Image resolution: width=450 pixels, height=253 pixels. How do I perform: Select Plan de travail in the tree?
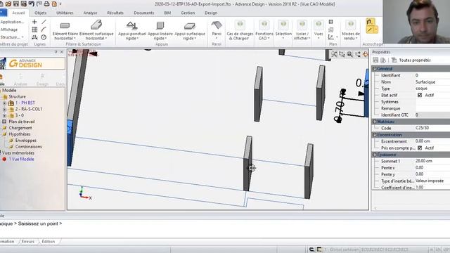tap(21, 122)
